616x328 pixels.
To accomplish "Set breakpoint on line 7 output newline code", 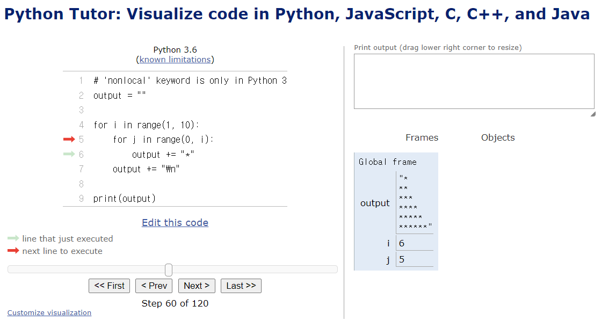I will coord(146,169).
